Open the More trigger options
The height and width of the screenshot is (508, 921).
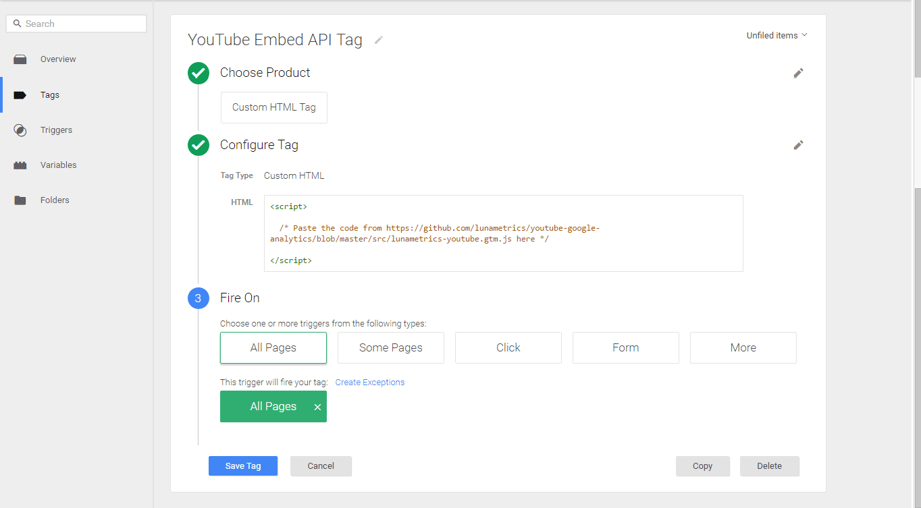743,347
